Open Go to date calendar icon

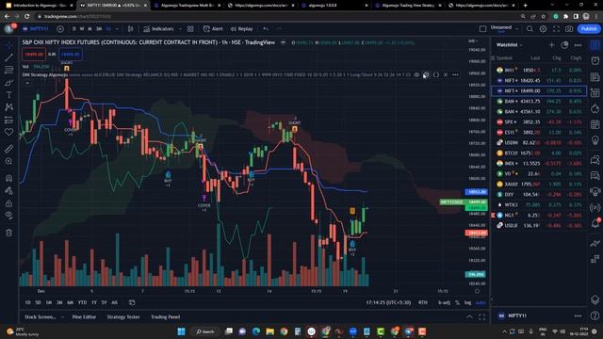[132, 302]
